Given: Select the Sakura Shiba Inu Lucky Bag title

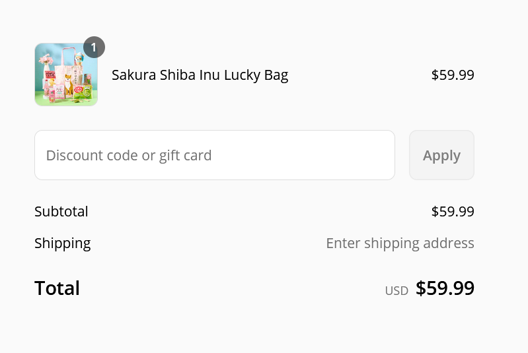Looking at the screenshot, I should (200, 75).
